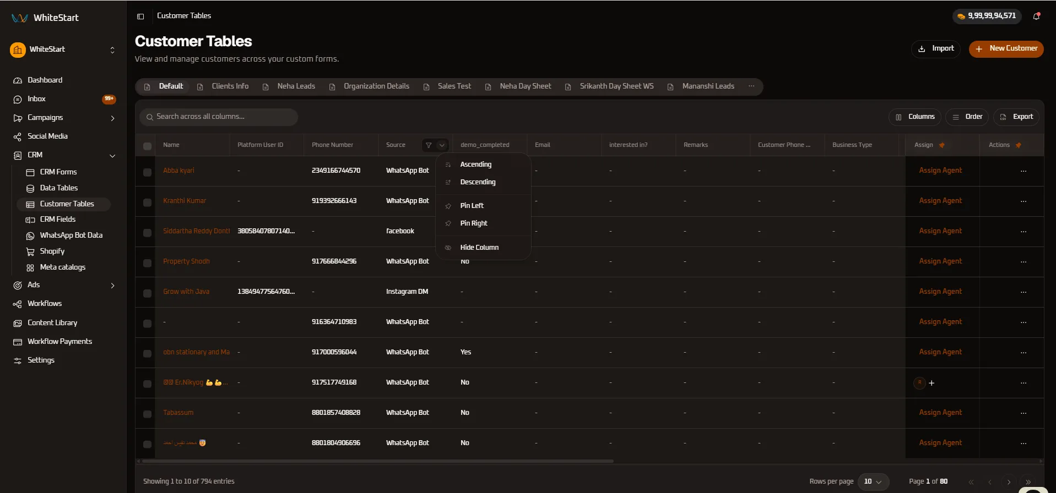Open row actions menu for Tabassum
This screenshot has height=493, width=1056.
point(1023,413)
